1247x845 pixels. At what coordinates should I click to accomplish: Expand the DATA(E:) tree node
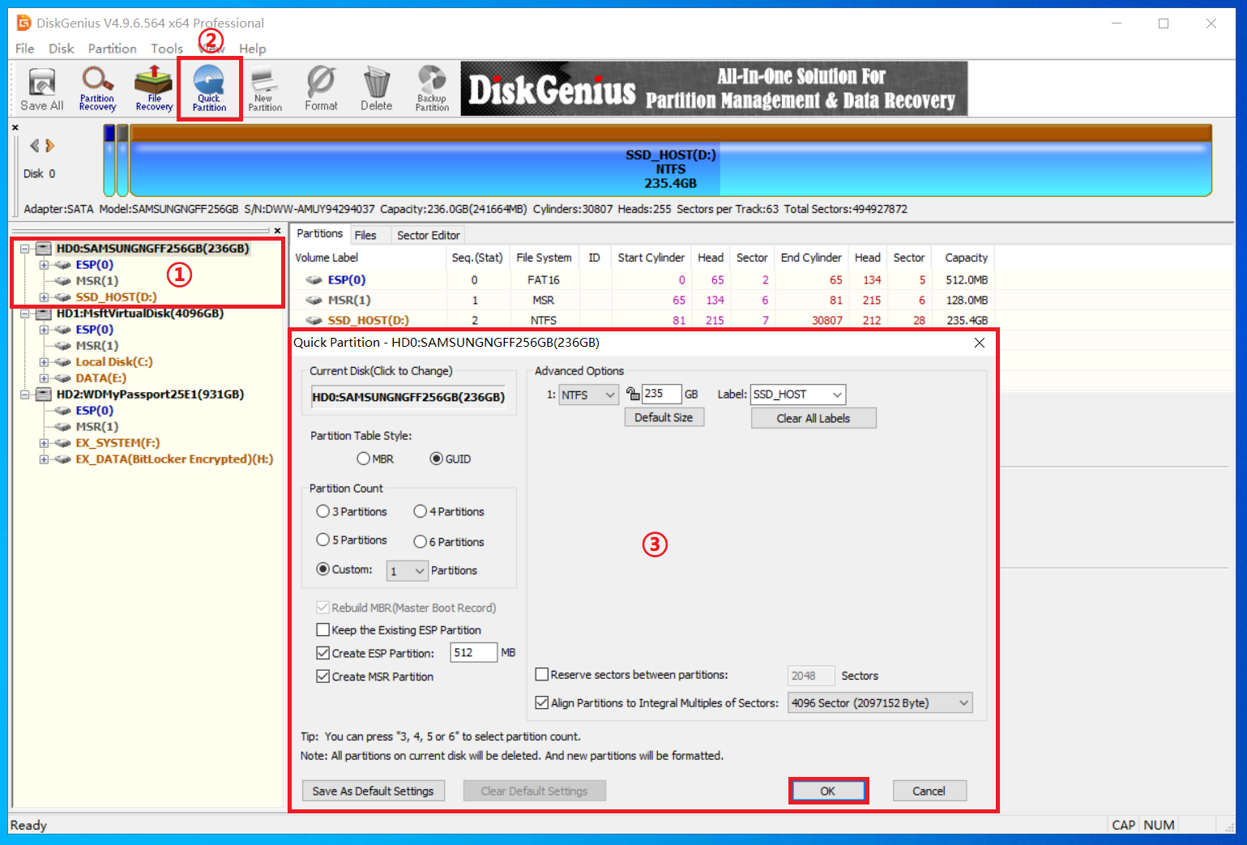click(x=44, y=378)
